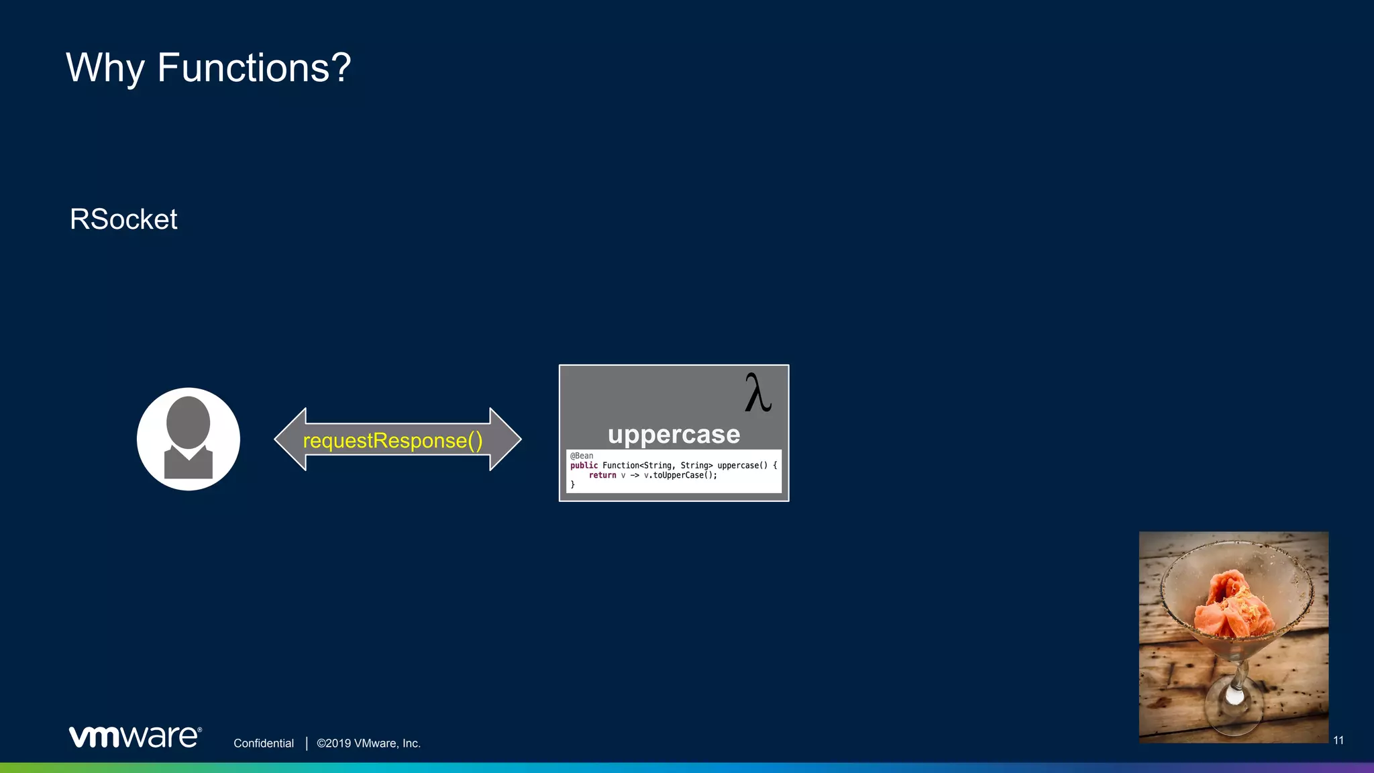The image size is (1374, 773).
Task: Click the user avatar icon
Action: (189, 439)
